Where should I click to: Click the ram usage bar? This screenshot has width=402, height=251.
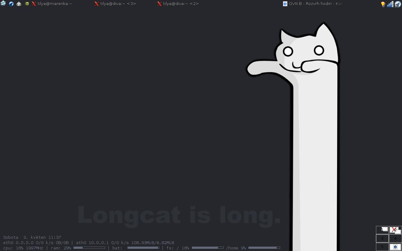[89, 248]
